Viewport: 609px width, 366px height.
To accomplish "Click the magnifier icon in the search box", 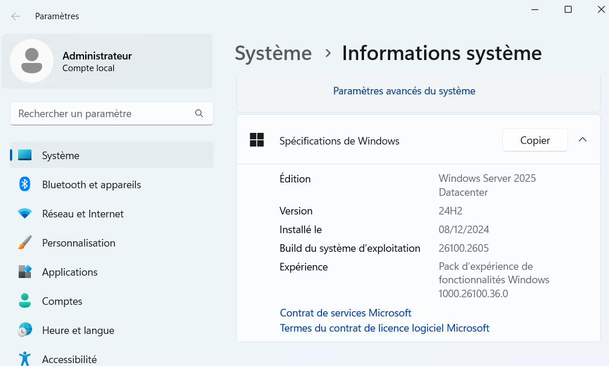I will click(199, 114).
